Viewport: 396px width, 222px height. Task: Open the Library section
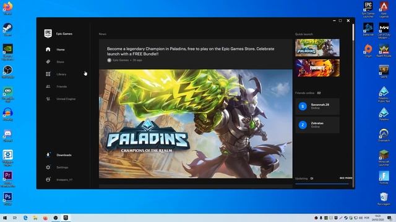[61, 74]
